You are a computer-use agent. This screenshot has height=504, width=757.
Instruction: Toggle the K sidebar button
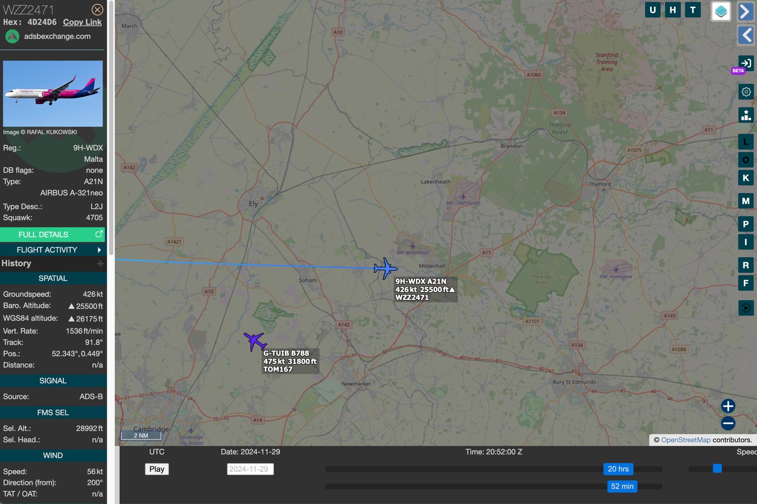tap(746, 178)
